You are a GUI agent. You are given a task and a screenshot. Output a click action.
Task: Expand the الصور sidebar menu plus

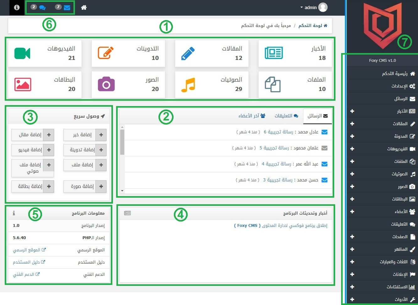pos(352,186)
